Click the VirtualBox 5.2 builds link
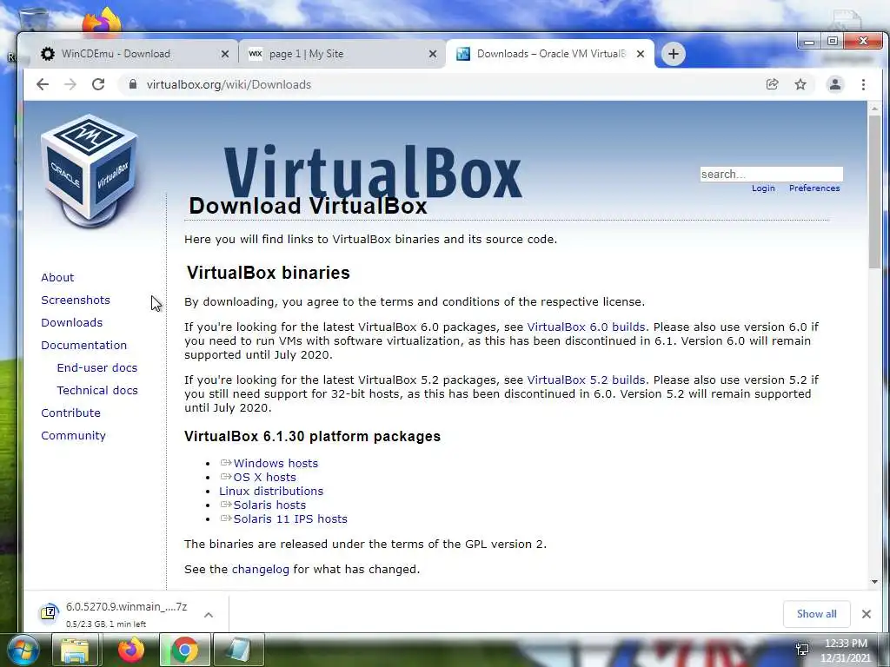 [x=586, y=380]
